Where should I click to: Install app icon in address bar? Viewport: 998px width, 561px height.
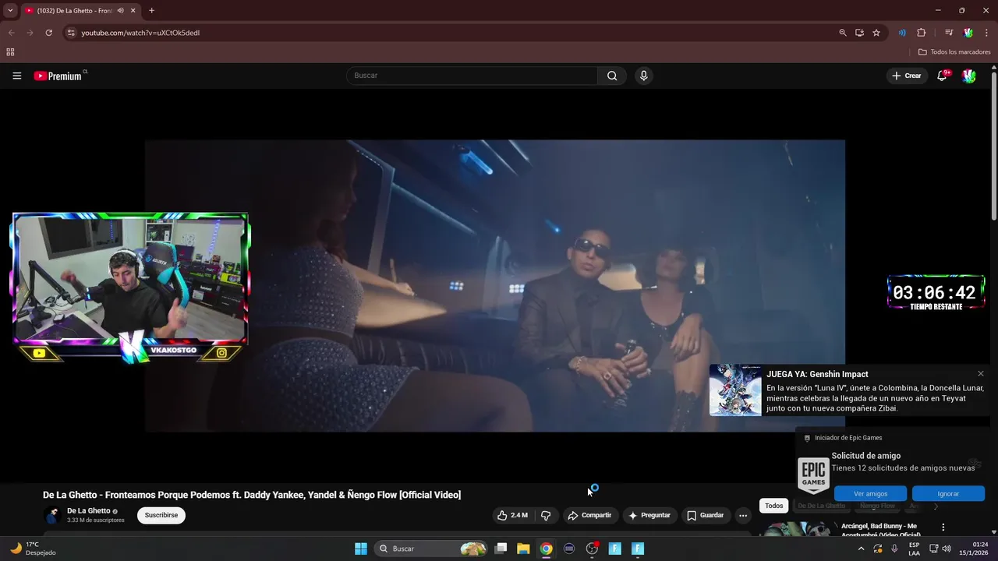click(x=859, y=33)
